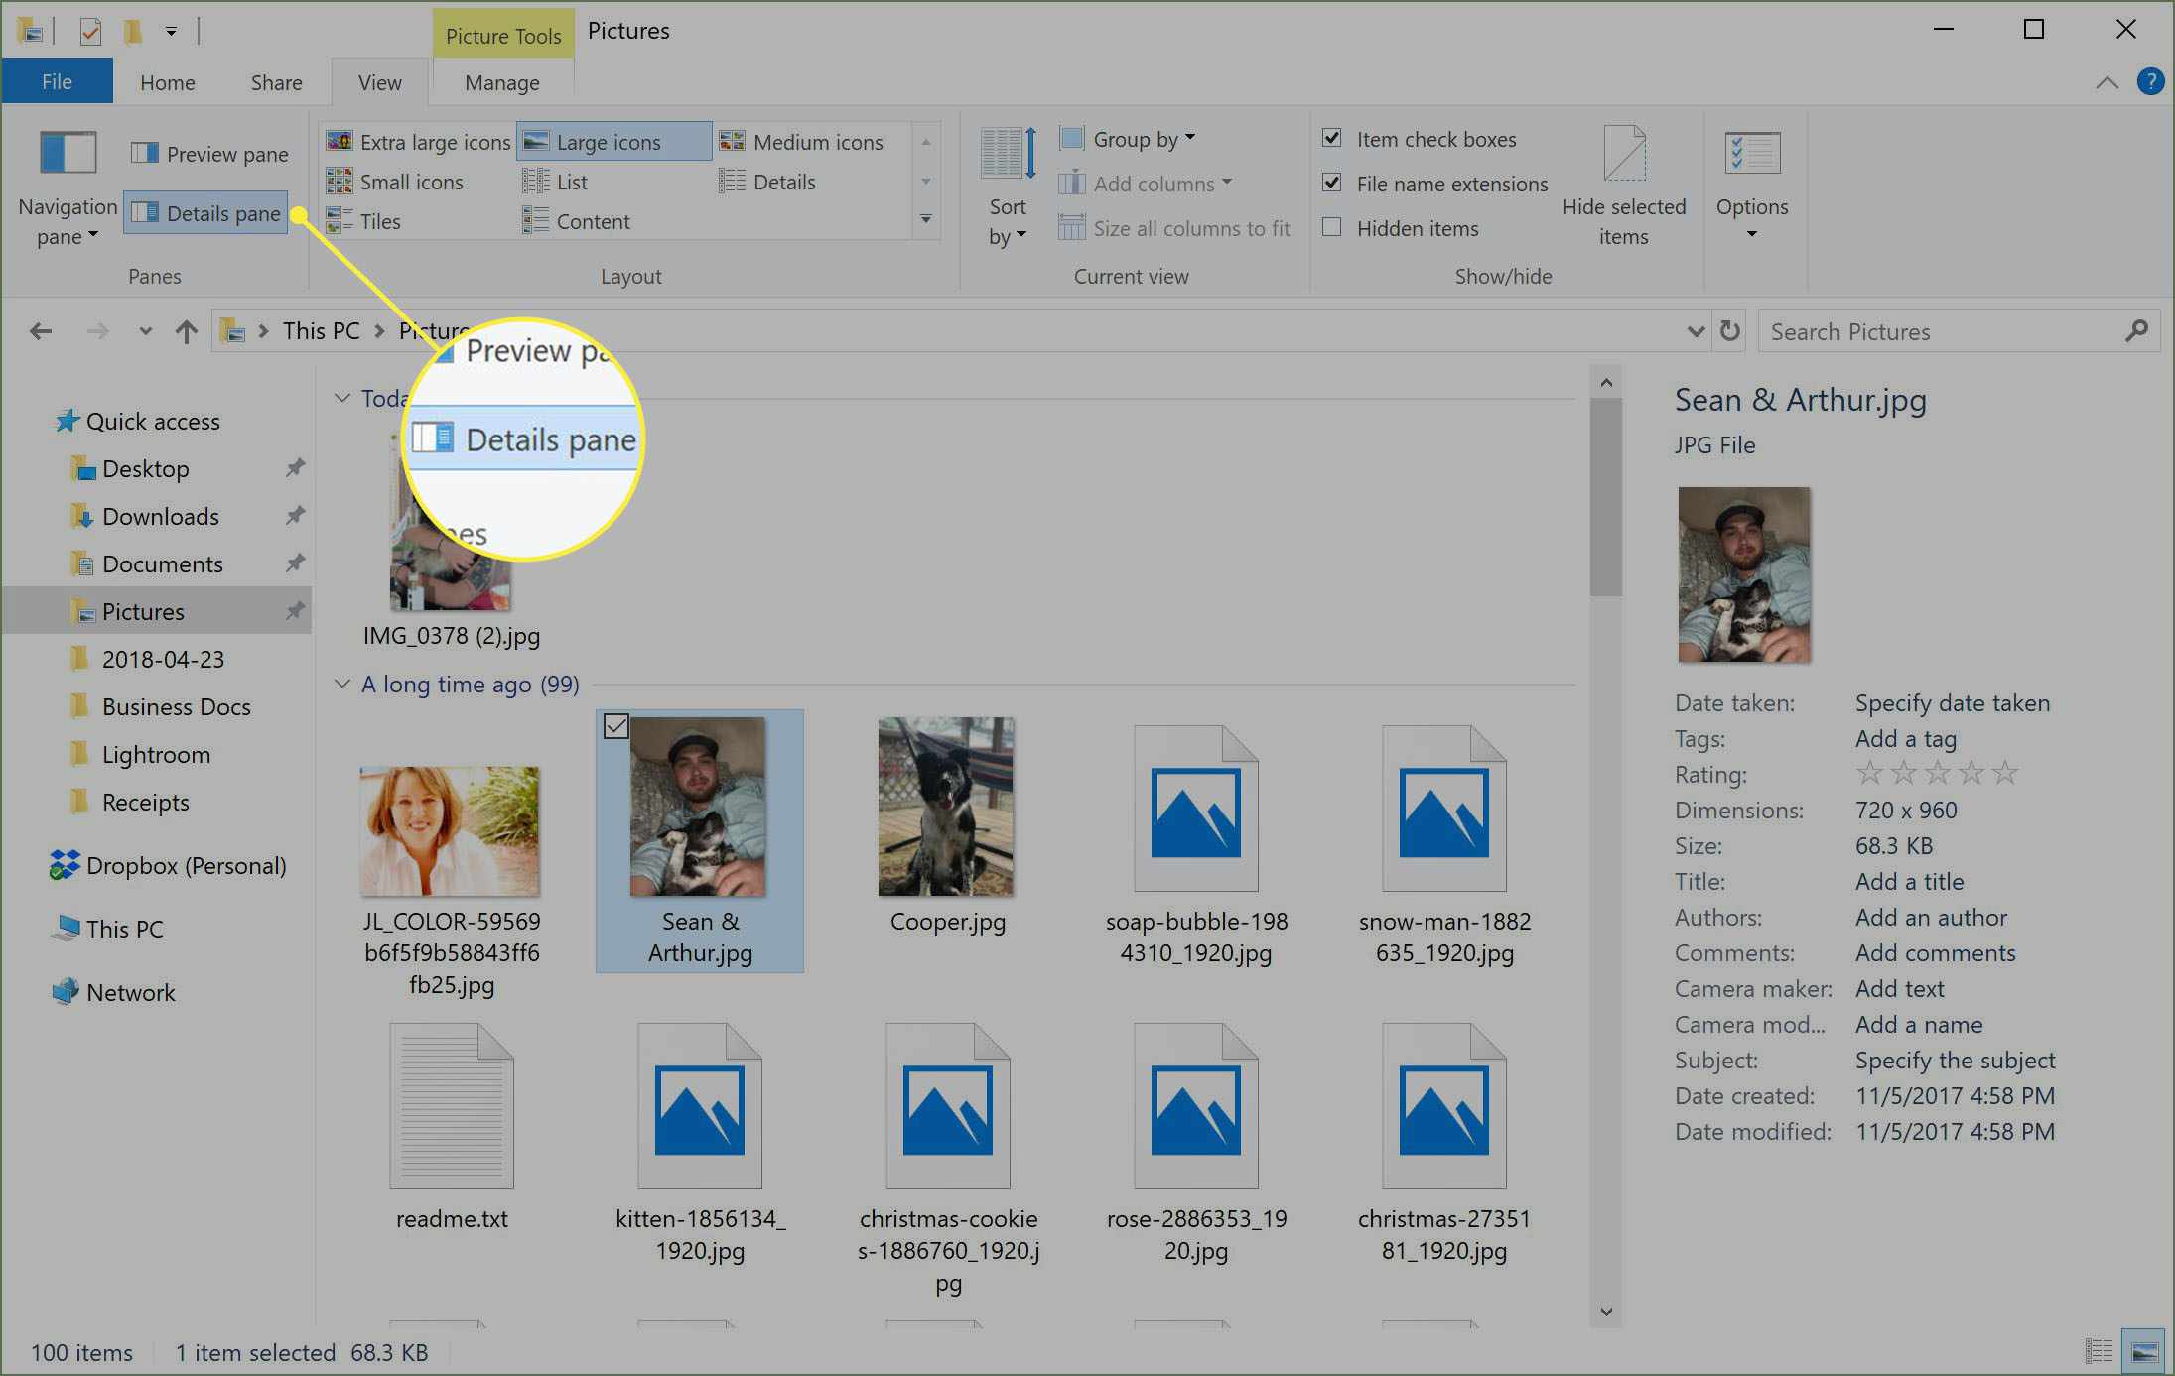2175x1376 pixels.
Task: Switch layout to Content
Action: pyautogui.click(x=576, y=221)
